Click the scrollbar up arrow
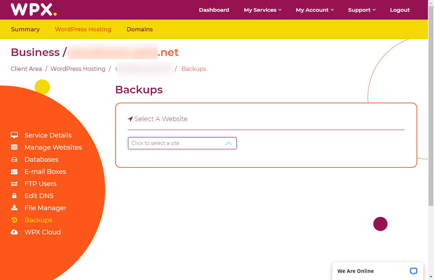The width and height of the screenshot is (434, 280). [x=431, y=3]
